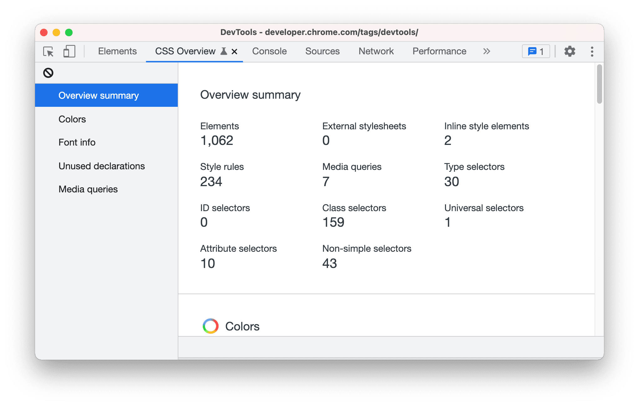Select the Colors section in sidebar
Image resolution: width=639 pixels, height=406 pixels.
point(72,119)
